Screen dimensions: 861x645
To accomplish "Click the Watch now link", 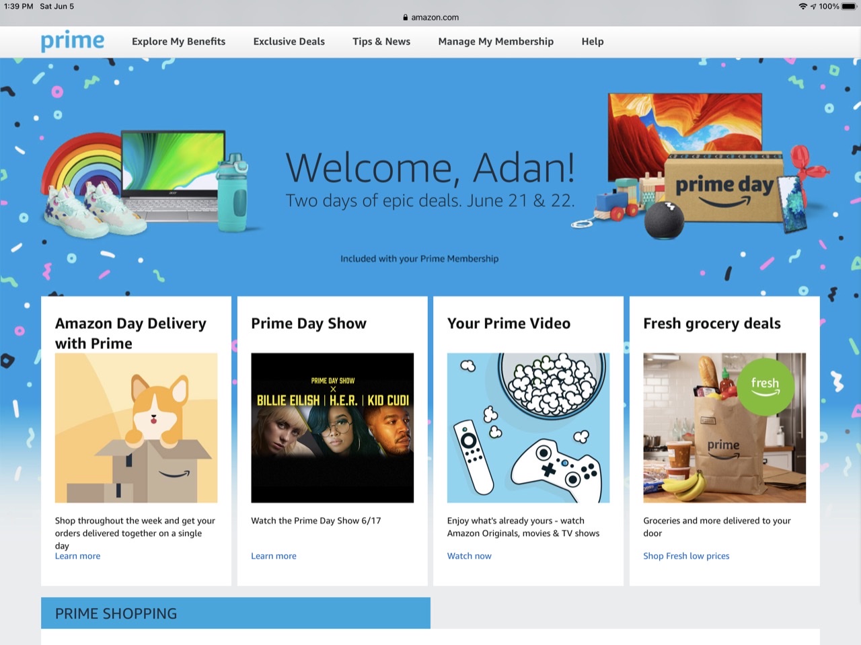I will pyautogui.click(x=469, y=556).
